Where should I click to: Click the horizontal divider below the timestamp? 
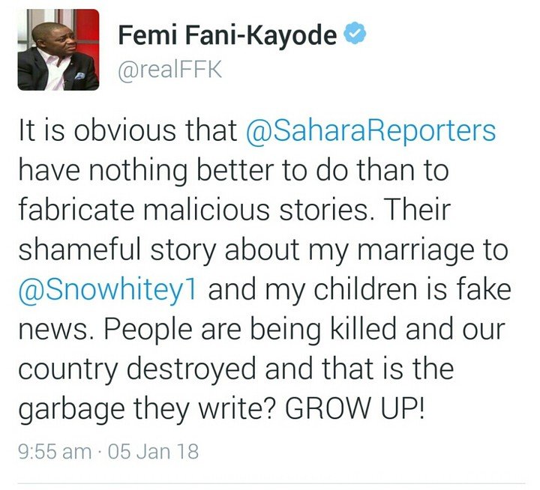point(271,483)
